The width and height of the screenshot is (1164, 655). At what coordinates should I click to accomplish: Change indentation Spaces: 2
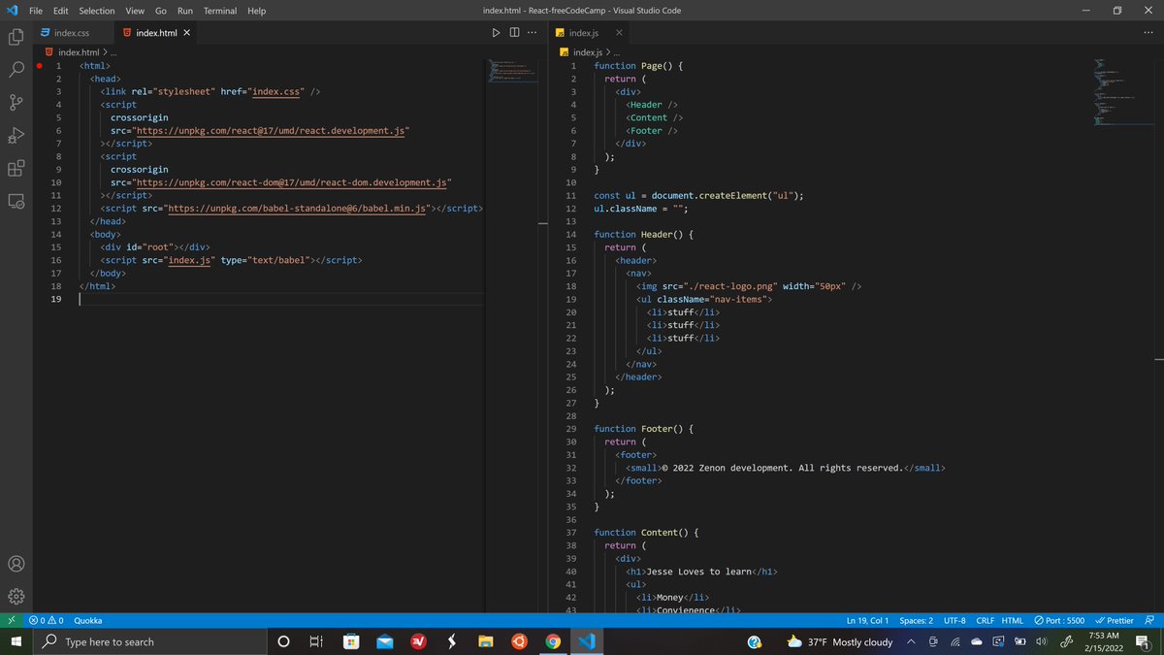click(x=916, y=620)
